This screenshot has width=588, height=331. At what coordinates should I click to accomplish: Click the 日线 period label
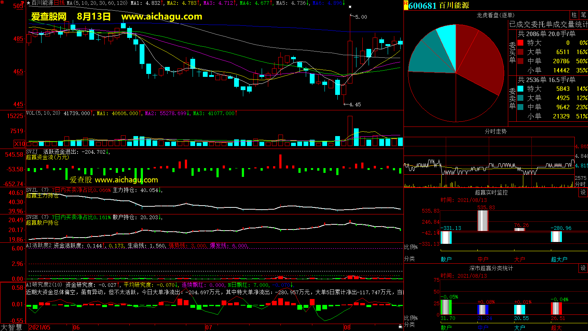tap(59, 3)
